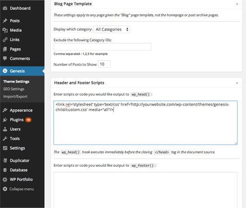246x208 pixels.
Task: Click the Comments speech bubble icon
Action: point(5,58)
